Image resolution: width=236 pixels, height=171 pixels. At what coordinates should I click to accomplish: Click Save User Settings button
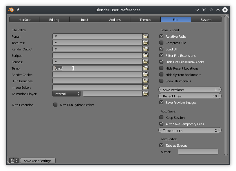pyautogui.click(x=38, y=161)
